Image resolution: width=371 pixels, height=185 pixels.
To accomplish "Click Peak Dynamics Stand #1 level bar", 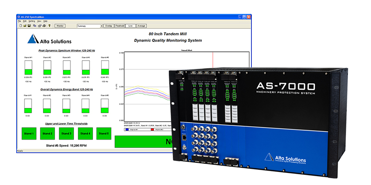I will click(28, 68).
